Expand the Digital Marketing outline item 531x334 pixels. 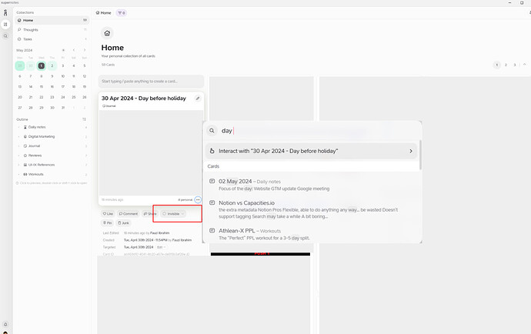18,135
